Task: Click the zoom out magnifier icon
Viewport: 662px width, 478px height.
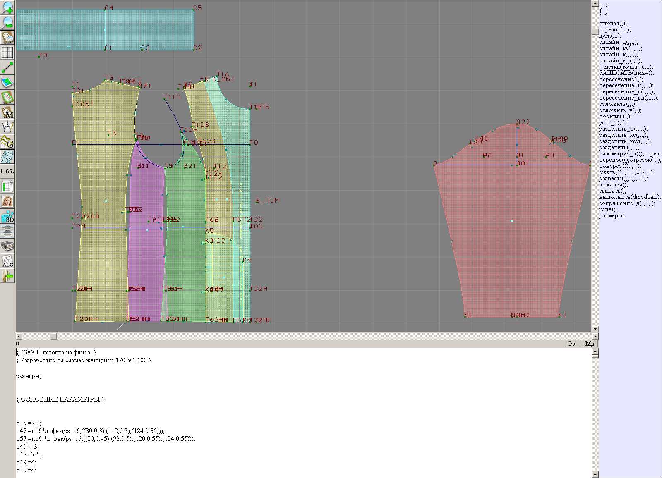Action: click(7, 22)
